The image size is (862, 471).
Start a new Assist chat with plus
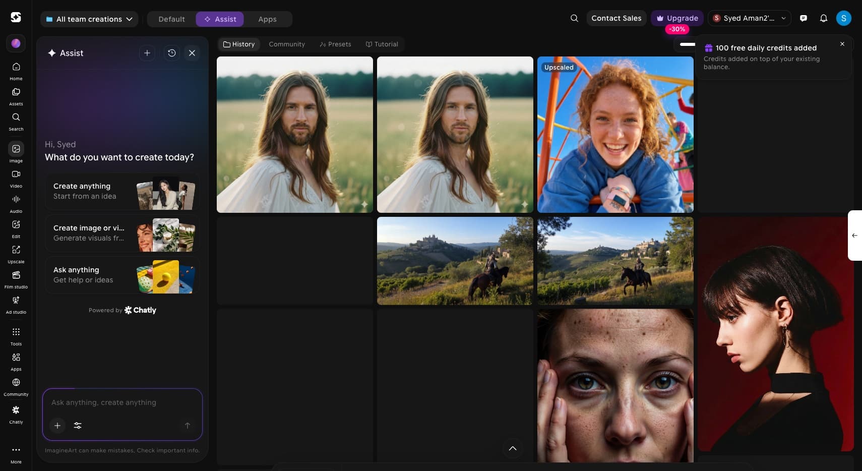tap(147, 53)
